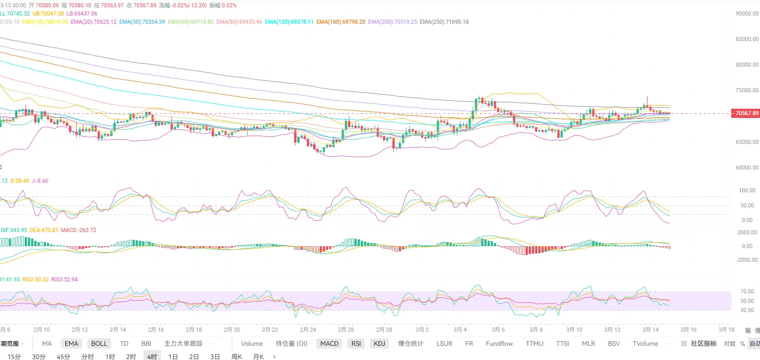Click the EMA(120):69378.11 legend value

tap(289, 22)
